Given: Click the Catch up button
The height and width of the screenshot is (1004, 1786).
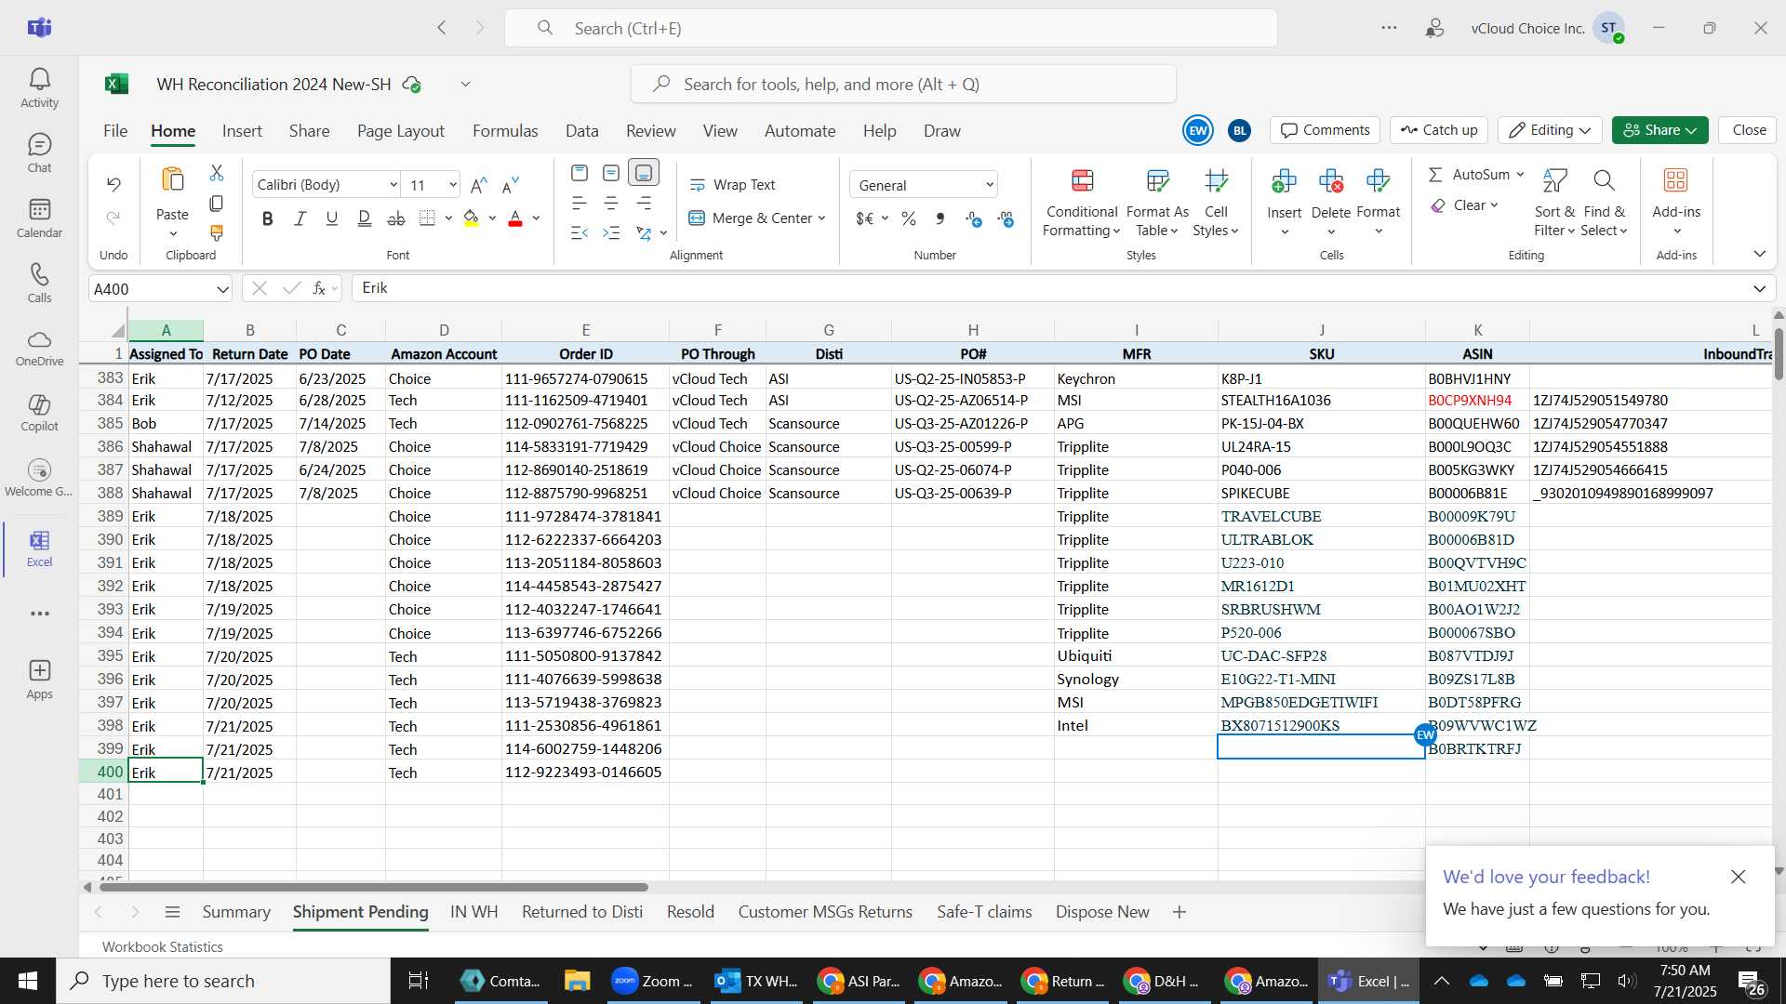Looking at the screenshot, I should pyautogui.click(x=1439, y=130).
